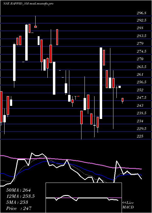
Task: Click the tallest white candlestick rising to 277
Action: tap(101, 83)
